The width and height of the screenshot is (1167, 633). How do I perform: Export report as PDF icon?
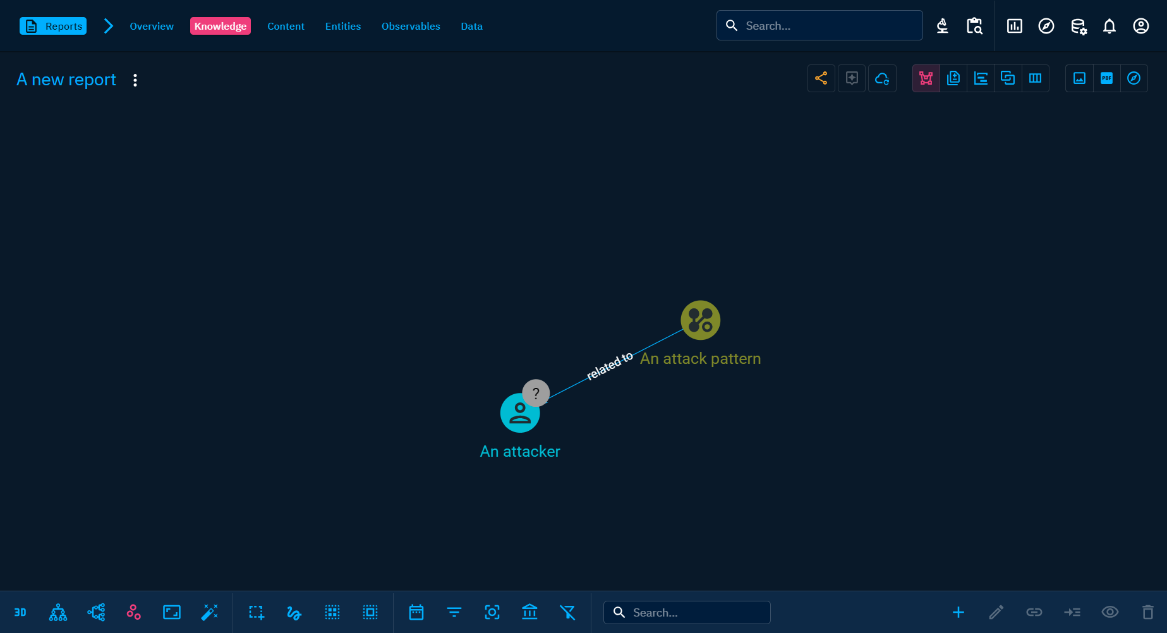tap(1107, 78)
